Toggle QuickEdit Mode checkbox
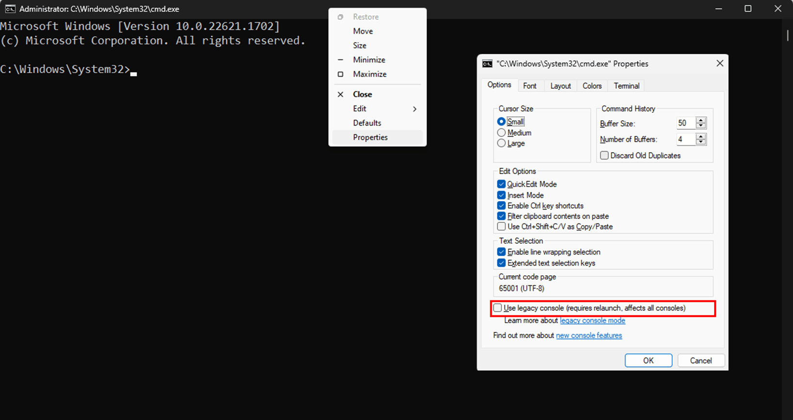793x420 pixels. click(x=501, y=184)
